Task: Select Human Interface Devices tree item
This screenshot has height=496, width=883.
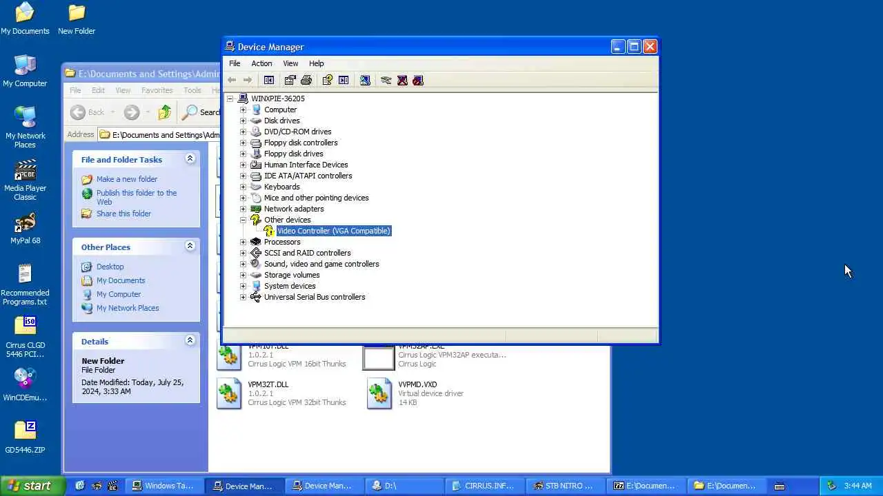Action: pos(306,165)
